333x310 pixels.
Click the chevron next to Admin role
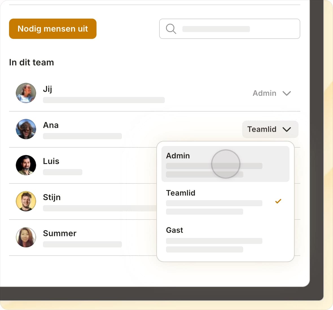(287, 93)
